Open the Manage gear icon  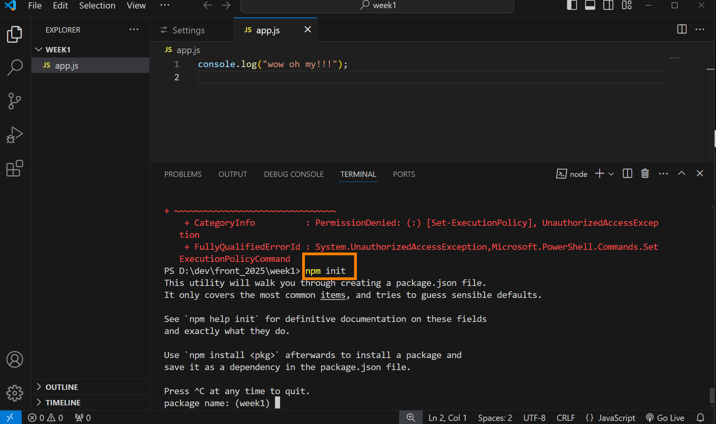[x=15, y=393]
